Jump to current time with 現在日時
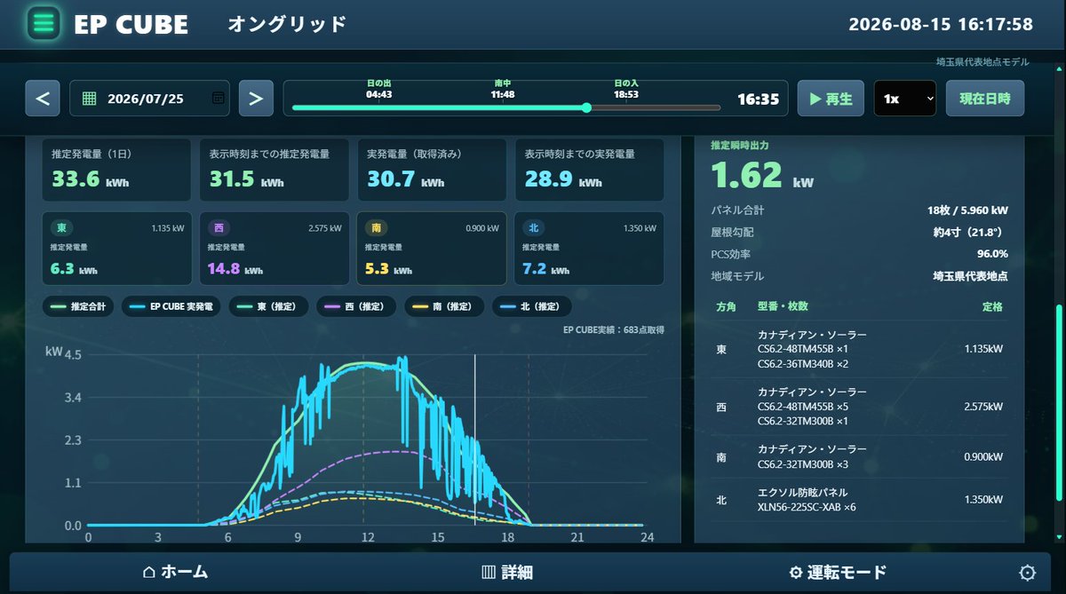Image resolution: width=1066 pixels, height=594 pixels. coord(984,99)
